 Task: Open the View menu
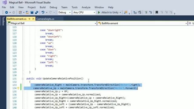[x=21, y=7]
